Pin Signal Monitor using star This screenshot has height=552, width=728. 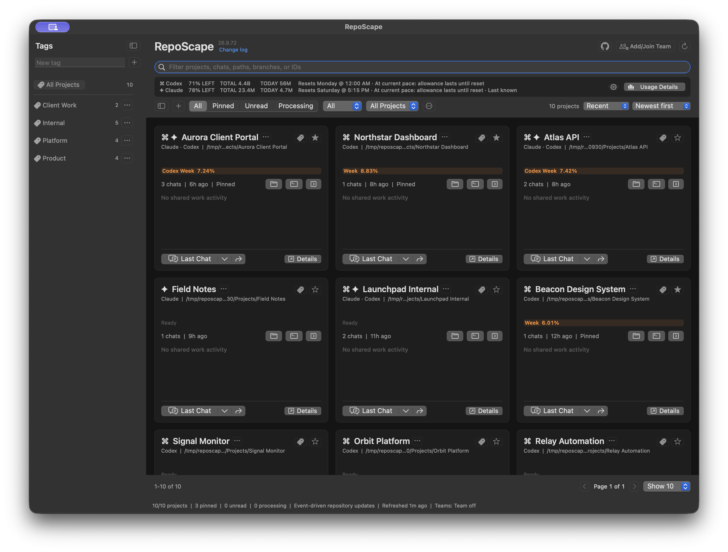pos(315,442)
